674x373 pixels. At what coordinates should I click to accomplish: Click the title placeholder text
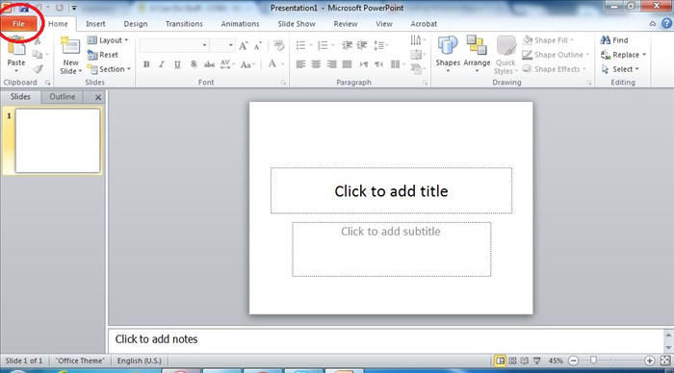391,191
